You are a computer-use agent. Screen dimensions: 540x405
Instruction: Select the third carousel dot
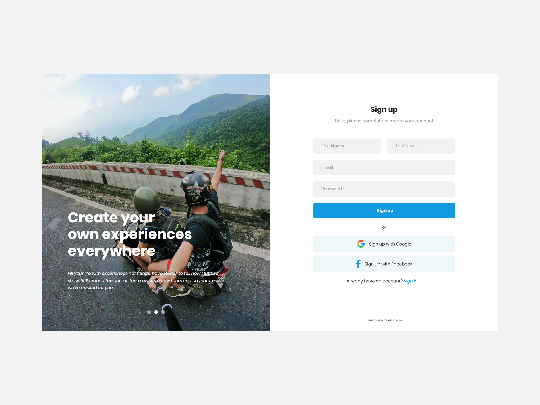163,312
